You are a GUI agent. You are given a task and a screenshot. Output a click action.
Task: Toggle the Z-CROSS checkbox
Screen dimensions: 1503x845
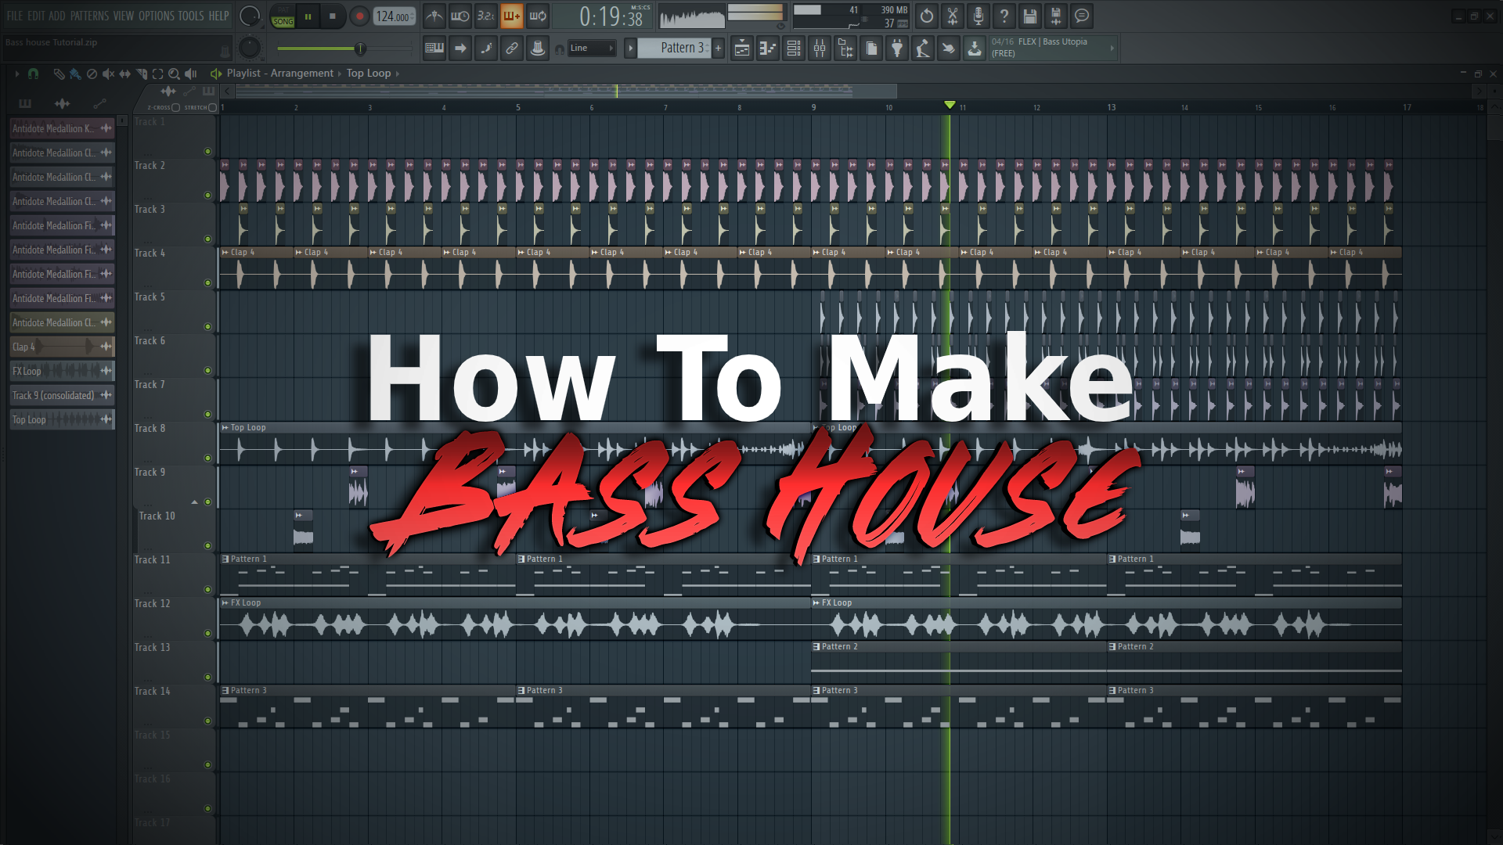pyautogui.click(x=175, y=108)
